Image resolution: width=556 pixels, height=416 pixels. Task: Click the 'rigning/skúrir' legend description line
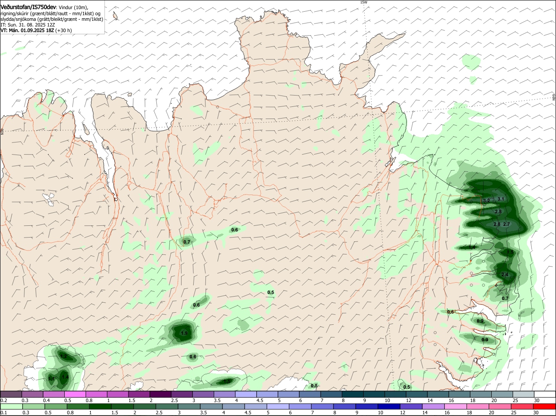pyautogui.click(x=50, y=13)
